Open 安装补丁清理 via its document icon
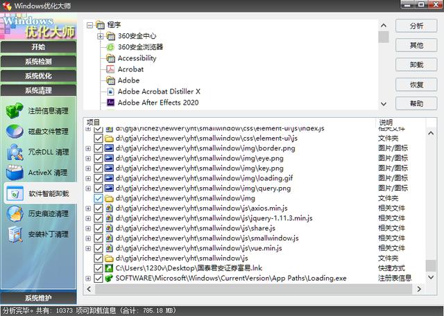The height and width of the screenshot is (316, 444). (15, 234)
